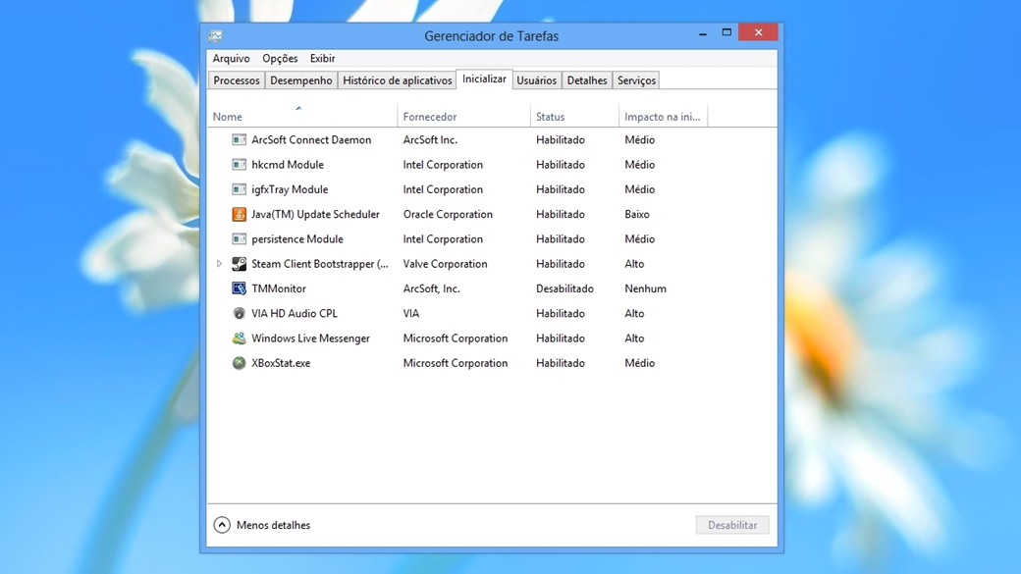
Task: Switch to the Processos tab
Action: (x=237, y=80)
